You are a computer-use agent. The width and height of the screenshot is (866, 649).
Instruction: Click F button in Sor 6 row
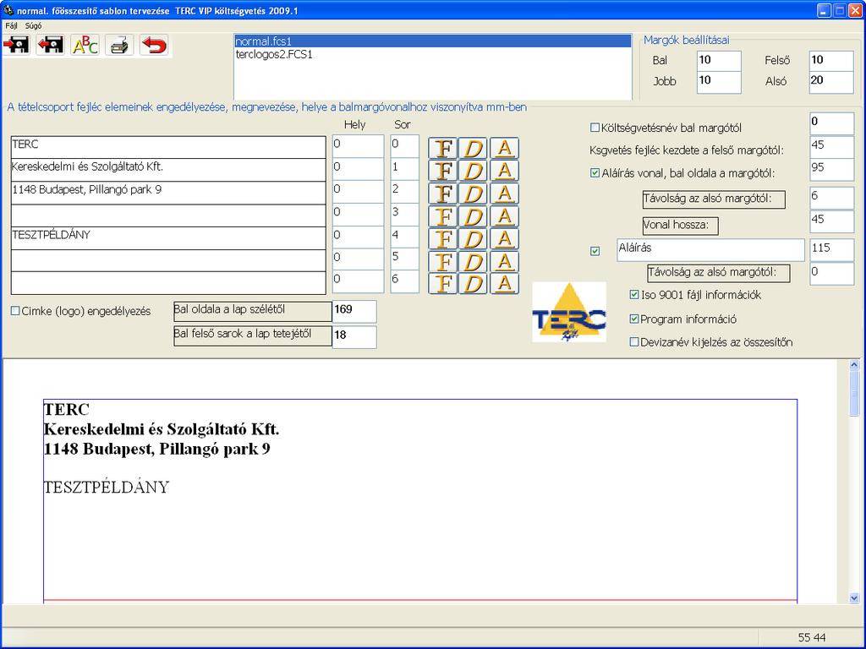pos(443,283)
